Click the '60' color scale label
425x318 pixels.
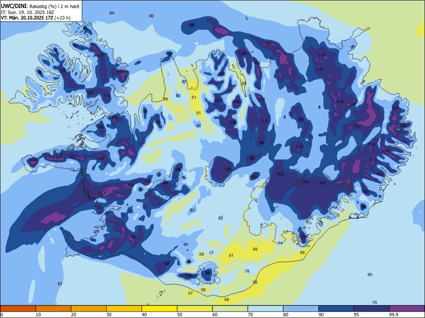point(215,315)
